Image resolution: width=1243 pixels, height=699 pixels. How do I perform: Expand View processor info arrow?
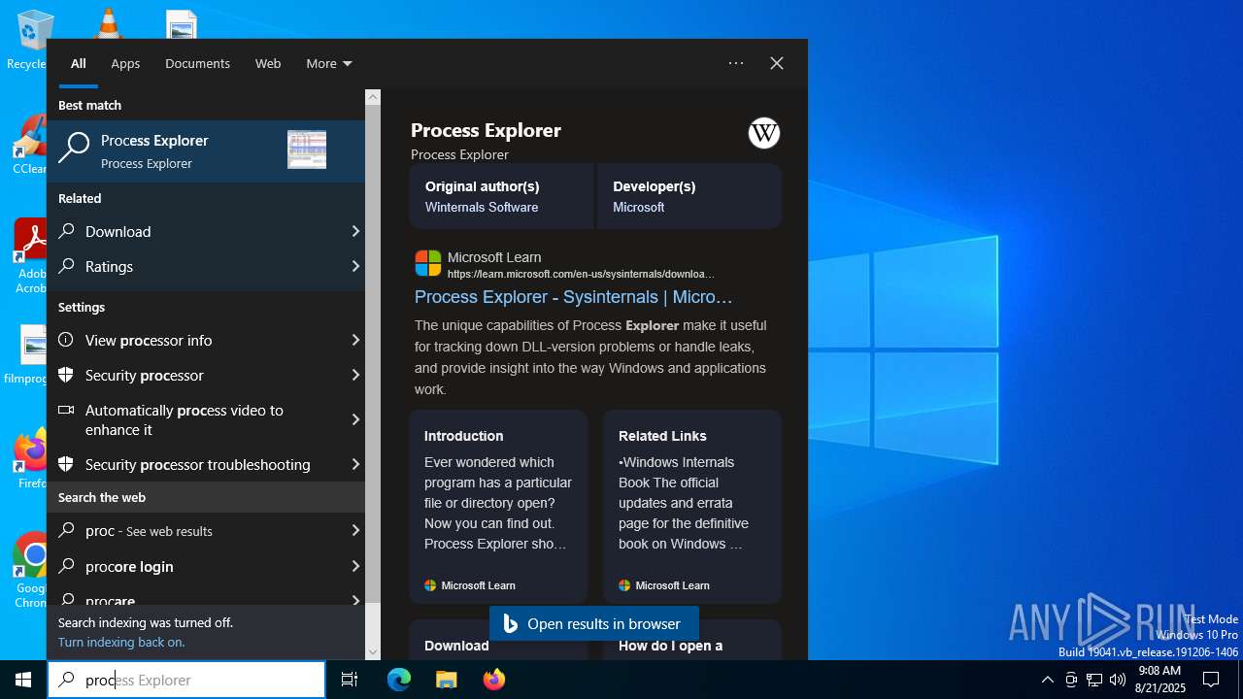354,340
